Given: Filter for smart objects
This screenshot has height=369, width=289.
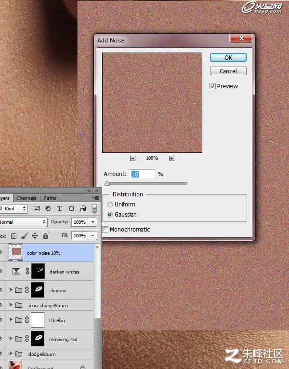Looking at the screenshot, I should pos(83,208).
